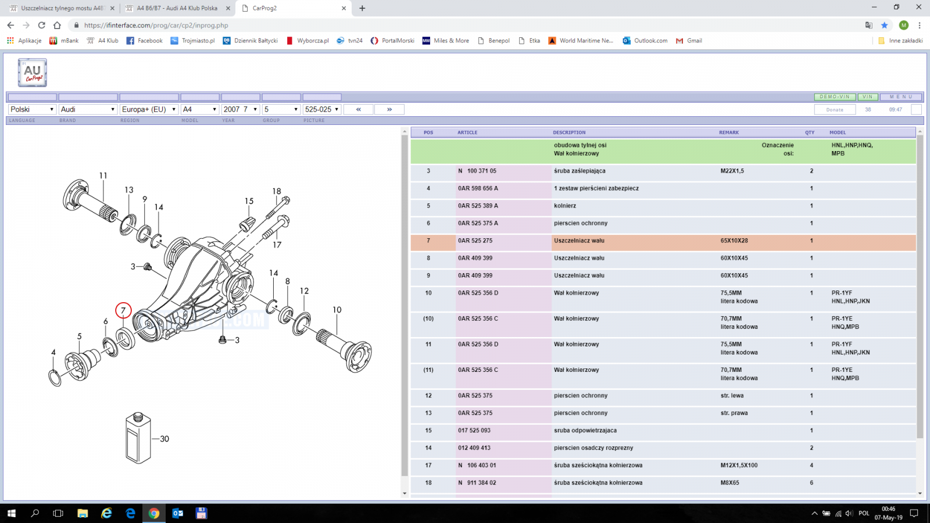
Task: Open the Brand dropdown showing Audi
Action: click(88, 109)
